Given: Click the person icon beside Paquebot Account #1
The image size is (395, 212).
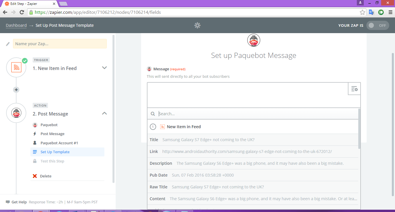Looking at the screenshot, I should 35,143.
